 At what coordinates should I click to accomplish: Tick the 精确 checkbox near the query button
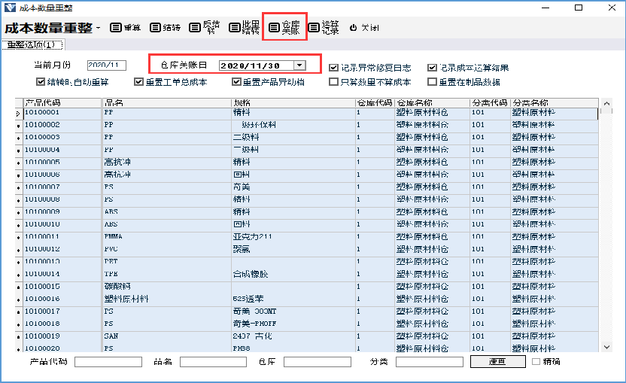coord(536,362)
